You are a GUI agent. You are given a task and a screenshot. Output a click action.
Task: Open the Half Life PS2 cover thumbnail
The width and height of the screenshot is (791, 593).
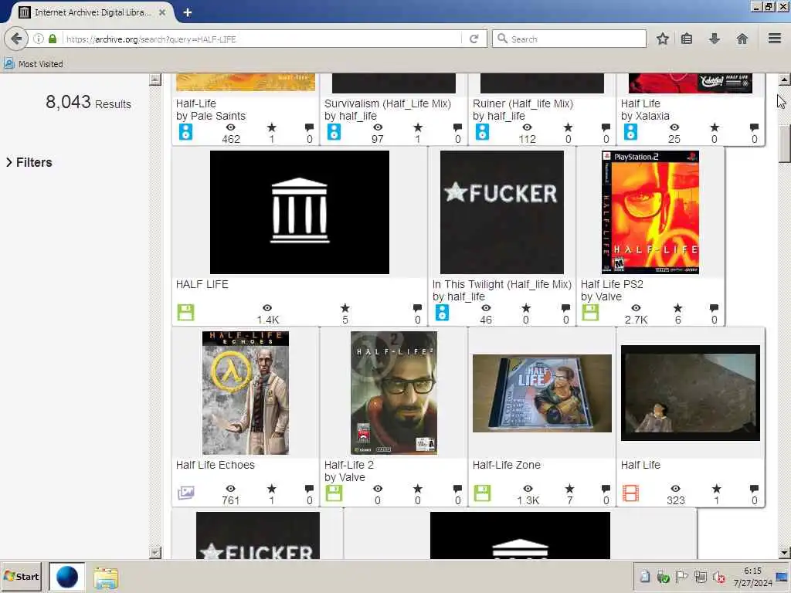(x=650, y=212)
